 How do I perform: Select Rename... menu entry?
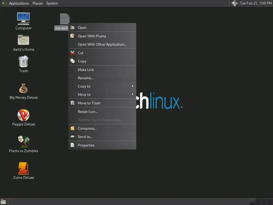[x=102, y=78]
